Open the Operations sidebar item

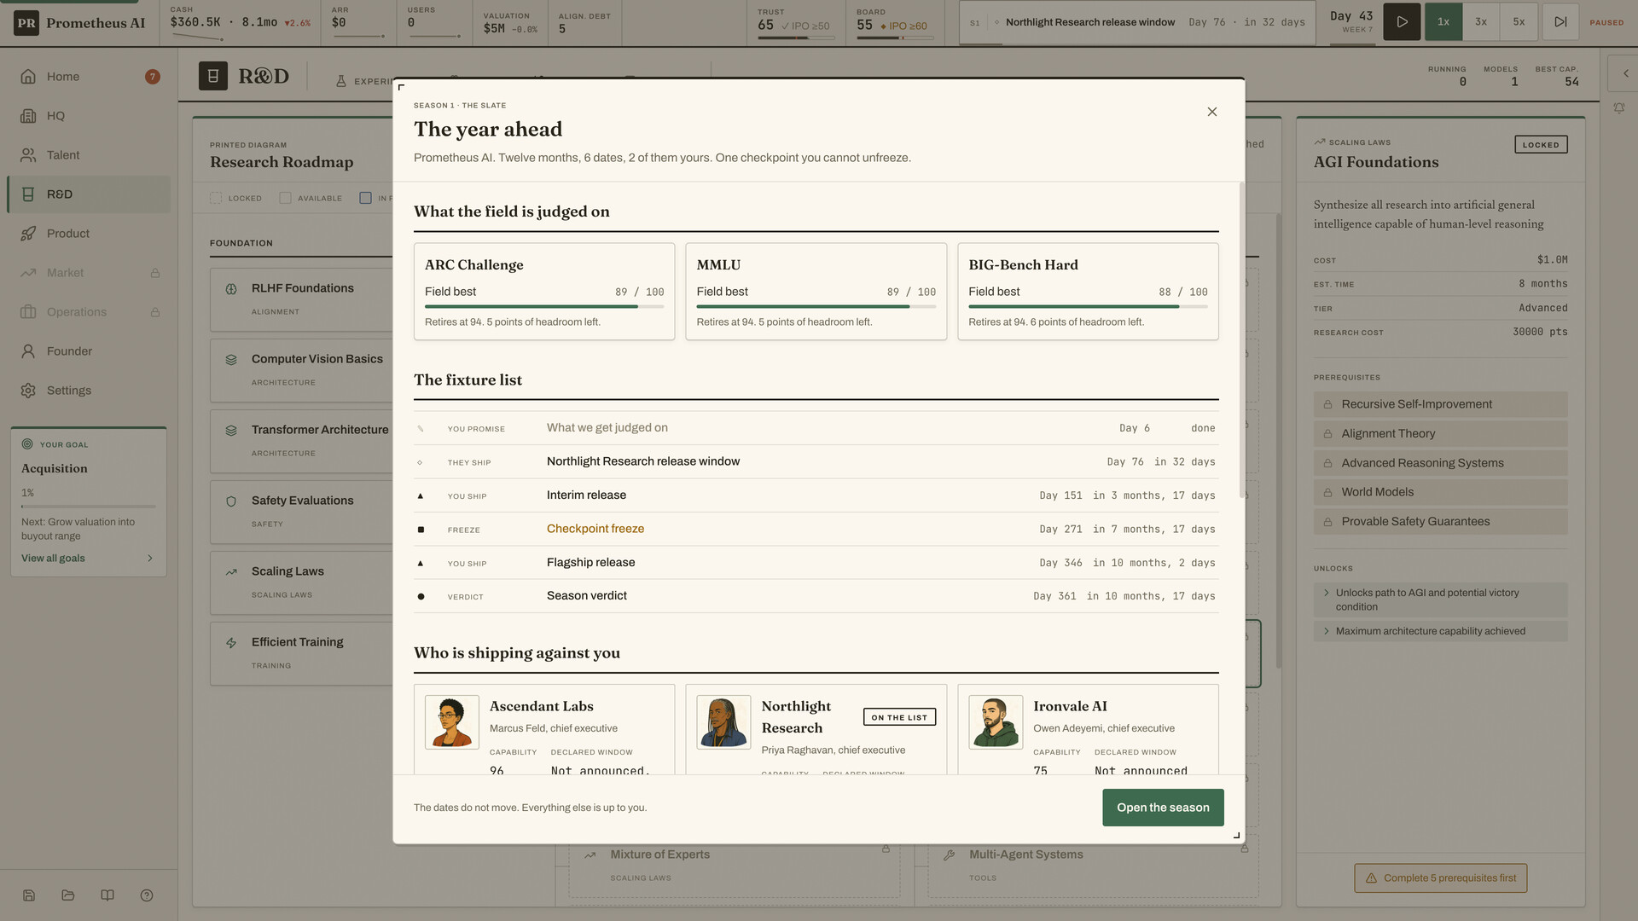[x=89, y=312]
